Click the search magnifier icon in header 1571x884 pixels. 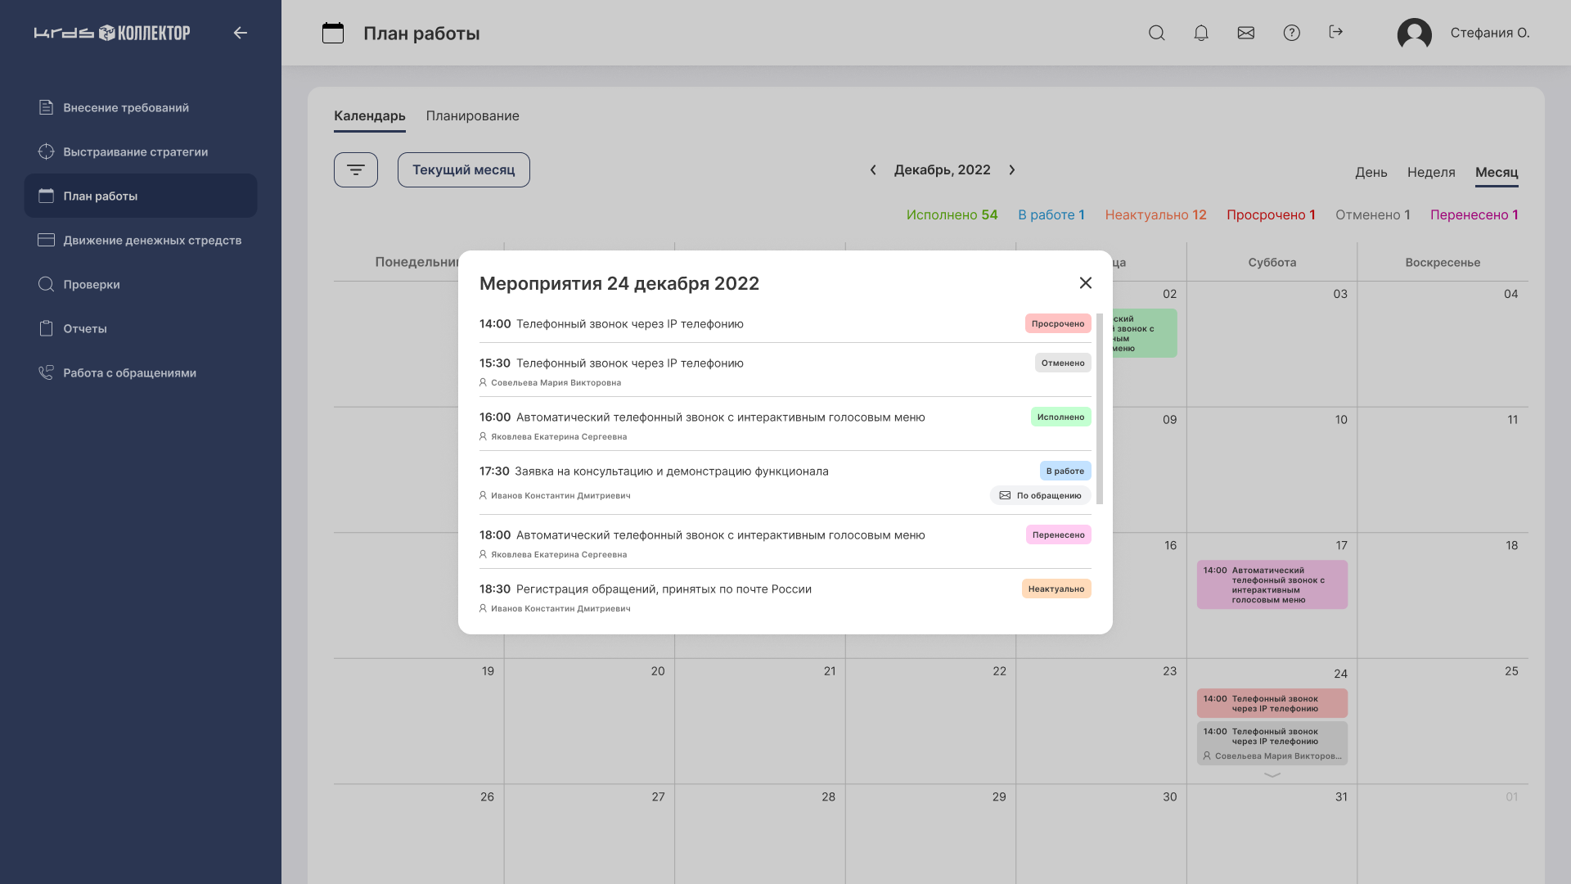click(x=1156, y=33)
